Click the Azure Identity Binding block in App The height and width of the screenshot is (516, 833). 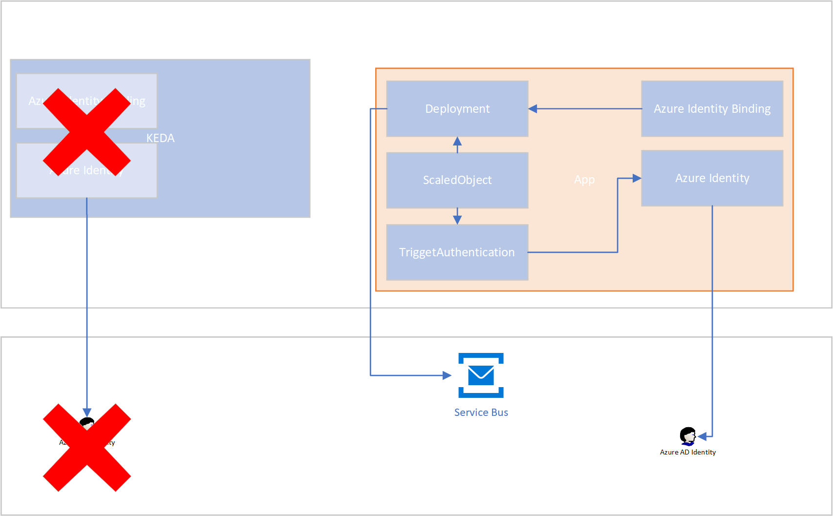click(712, 108)
